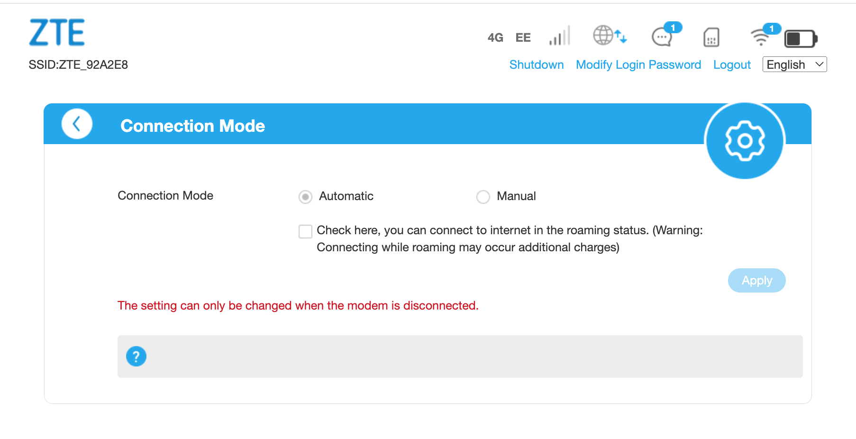Click the signal strength bars icon
856x439 pixels.
[x=559, y=37]
